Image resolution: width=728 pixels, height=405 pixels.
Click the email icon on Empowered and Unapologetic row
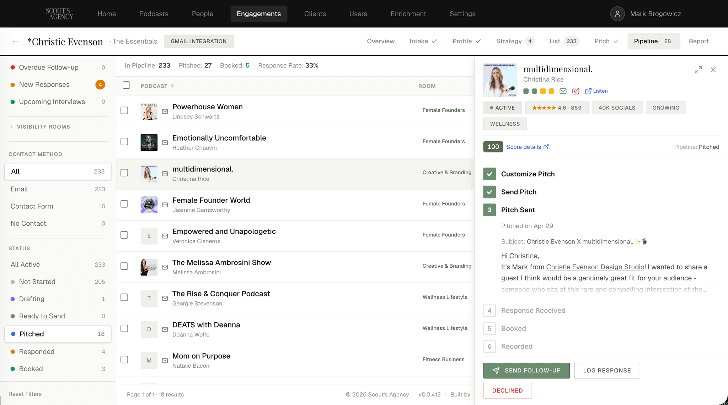coord(165,236)
